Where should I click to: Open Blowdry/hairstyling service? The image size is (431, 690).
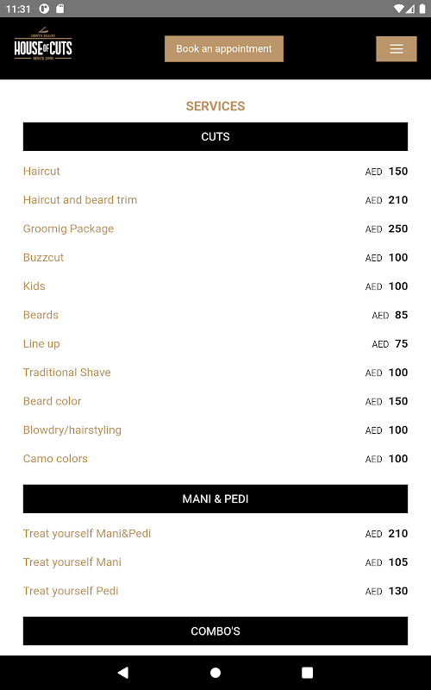pyautogui.click(x=72, y=430)
